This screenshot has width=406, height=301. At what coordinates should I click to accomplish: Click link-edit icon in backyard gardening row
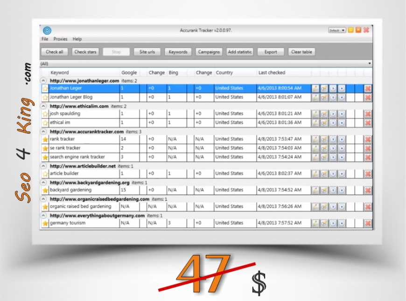[x=324, y=190]
